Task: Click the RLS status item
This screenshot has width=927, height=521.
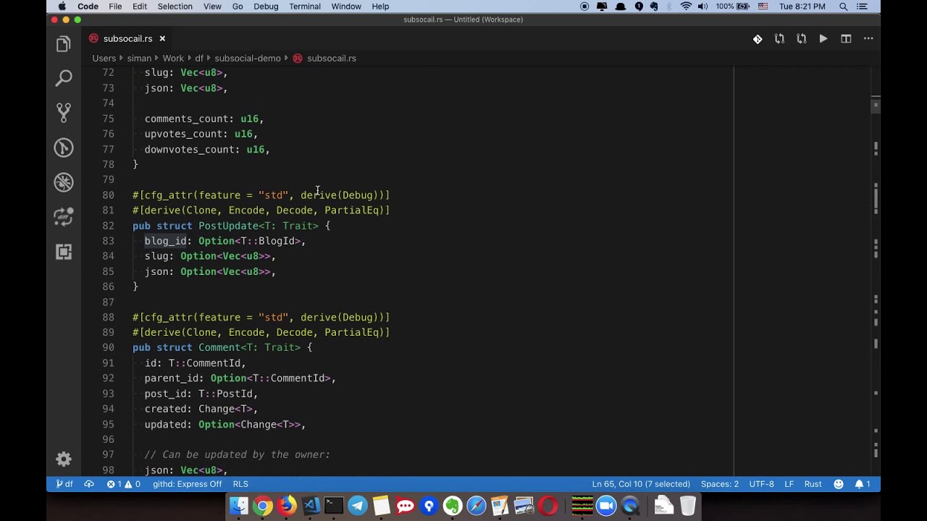Action: (240, 484)
